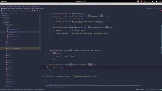The width and height of the screenshot is (162, 91).
Task: Select header.php in project tree
Action: 10,70
